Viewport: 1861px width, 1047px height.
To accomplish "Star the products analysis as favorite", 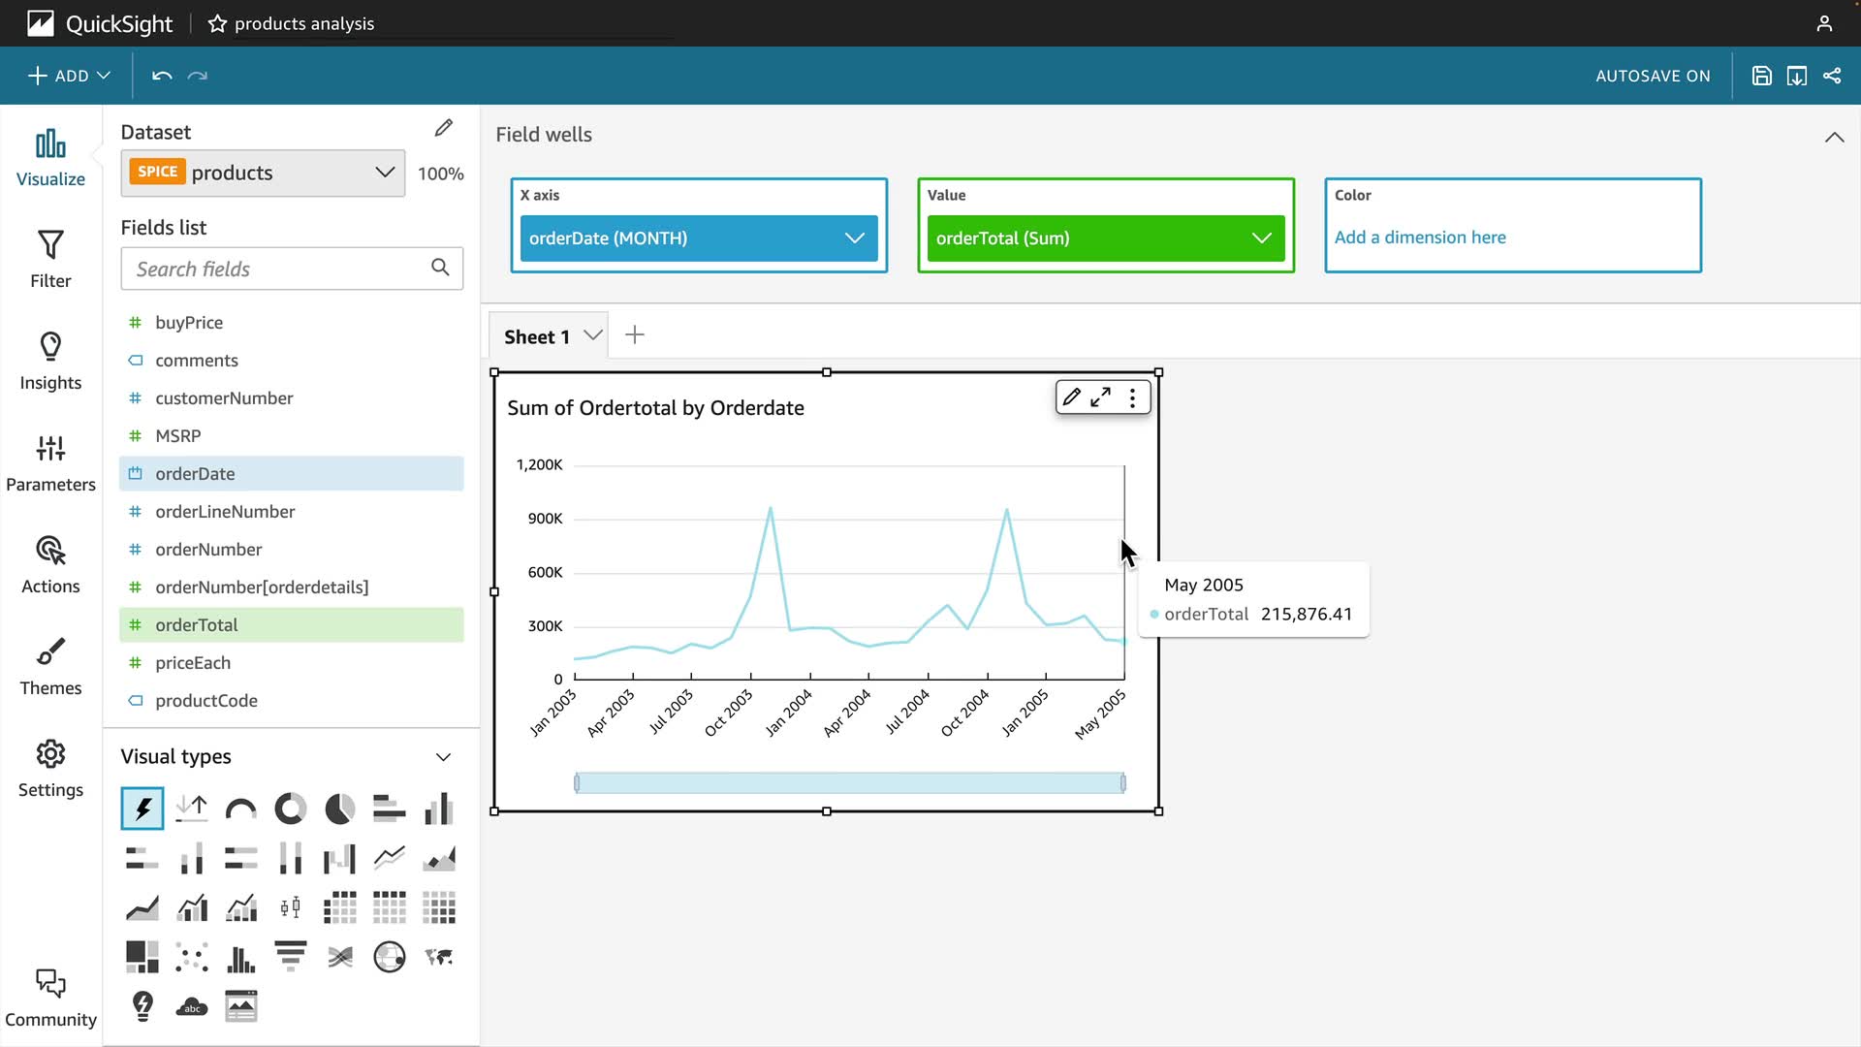I will 217,23.
